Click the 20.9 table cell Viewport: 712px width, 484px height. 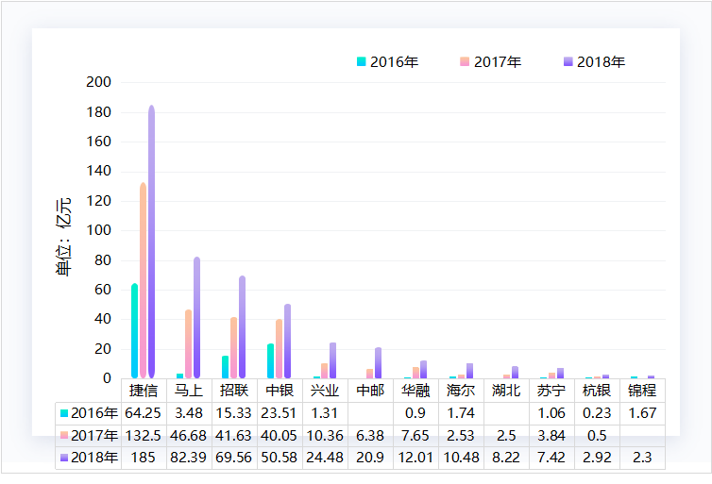pyautogui.click(x=370, y=458)
